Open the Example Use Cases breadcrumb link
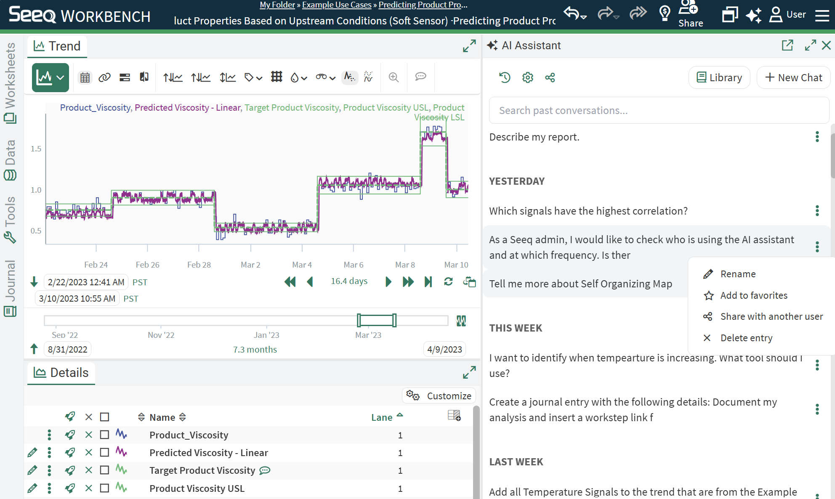The width and height of the screenshot is (835, 499). pos(337,5)
